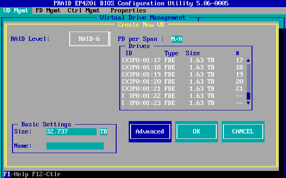Select the TB size unit field
The image size is (286, 178).
tap(104, 132)
